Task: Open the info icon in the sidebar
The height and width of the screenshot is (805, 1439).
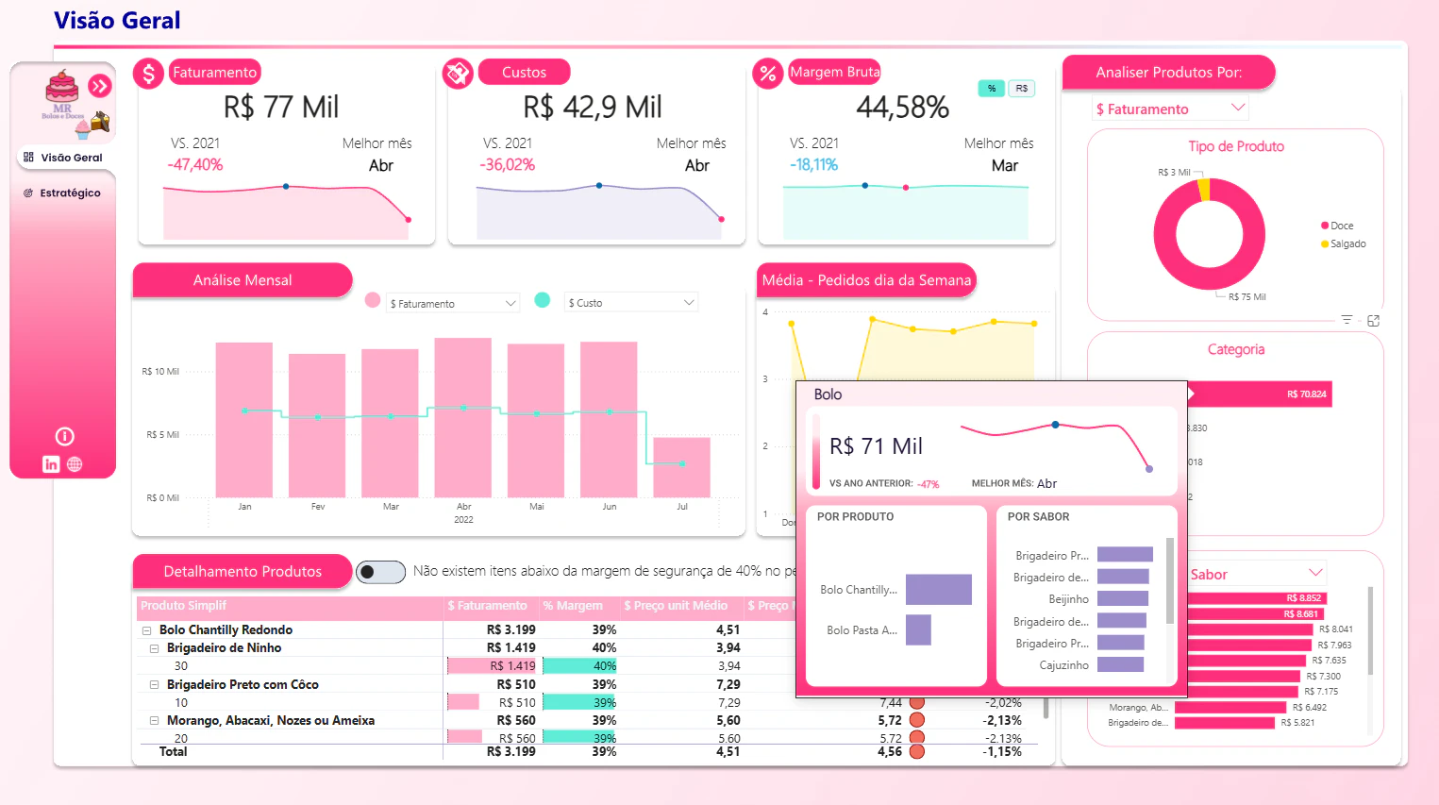Action: pyautogui.click(x=64, y=436)
